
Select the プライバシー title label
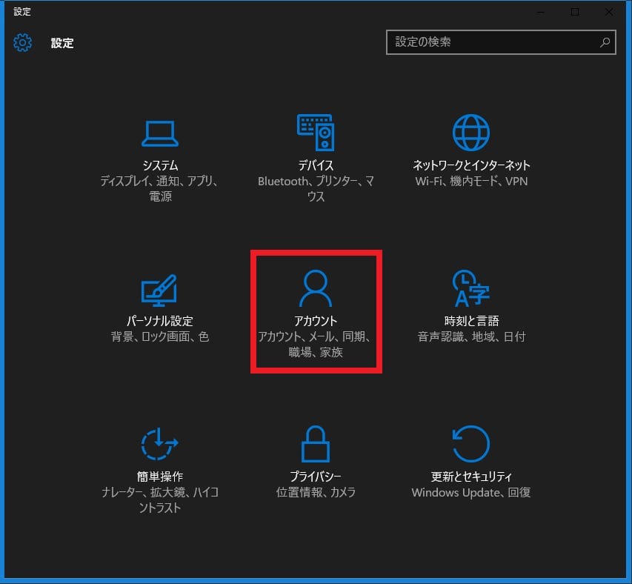tap(316, 477)
